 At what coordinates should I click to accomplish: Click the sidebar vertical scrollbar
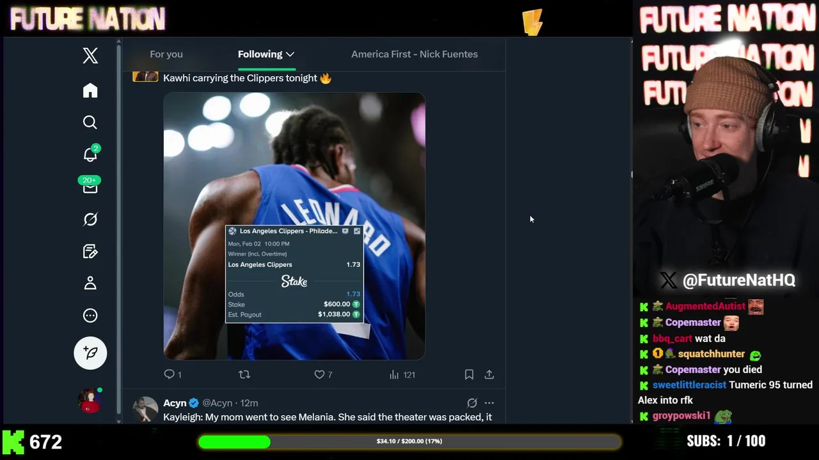(x=119, y=230)
